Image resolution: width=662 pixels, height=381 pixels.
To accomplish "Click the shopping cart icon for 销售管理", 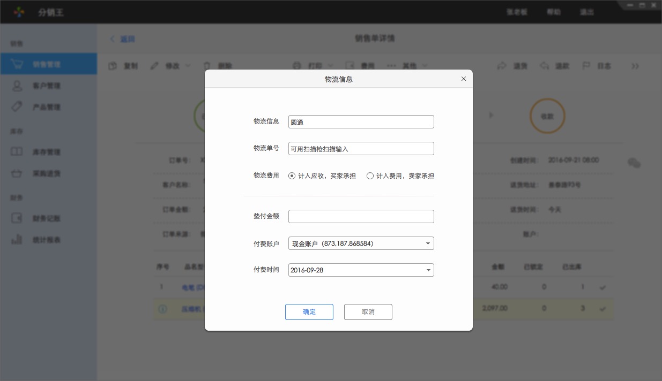I will pyautogui.click(x=17, y=64).
